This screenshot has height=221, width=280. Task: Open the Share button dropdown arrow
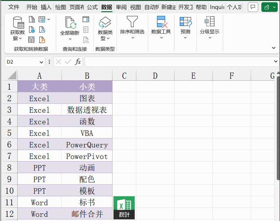pyautogui.click(x=274, y=7)
